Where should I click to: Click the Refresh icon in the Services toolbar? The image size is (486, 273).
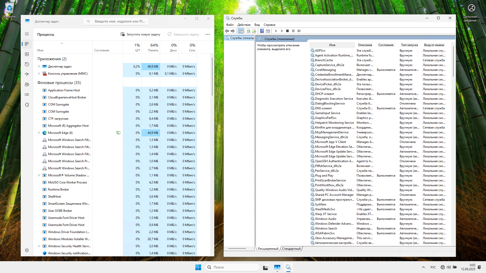pyautogui.click(x=248, y=31)
